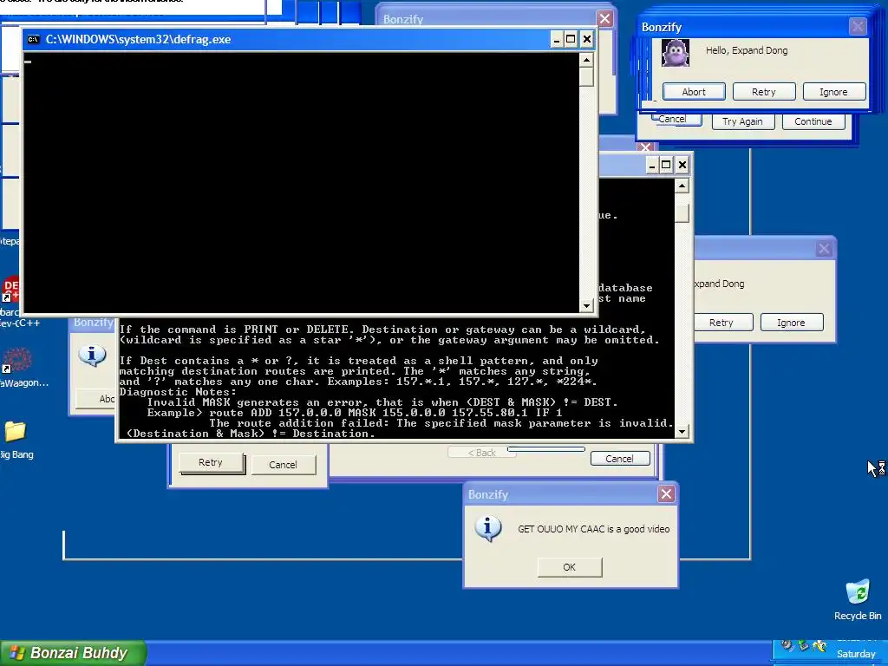Click Retry in the dialog below the route window
The width and height of the screenshot is (888, 666).
coord(211,463)
